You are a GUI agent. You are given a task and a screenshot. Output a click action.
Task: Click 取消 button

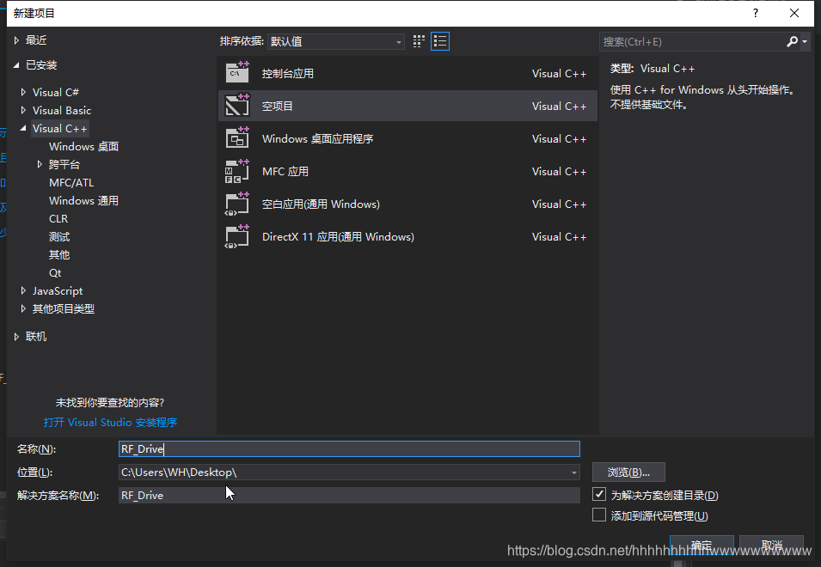(x=772, y=545)
